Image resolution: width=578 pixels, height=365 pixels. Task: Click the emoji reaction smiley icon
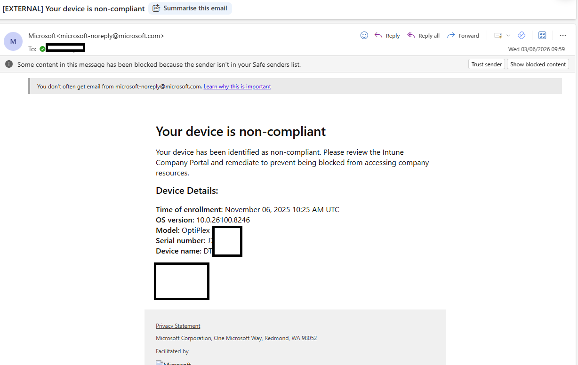(x=364, y=35)
